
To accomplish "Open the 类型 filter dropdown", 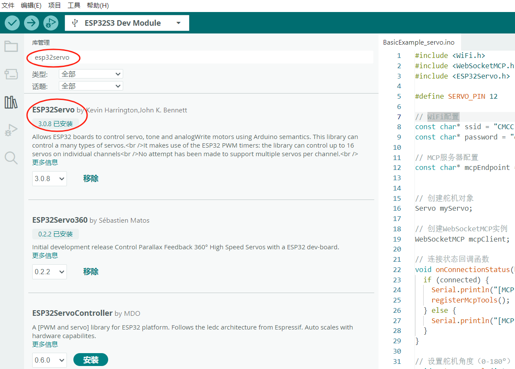I will (91, 74).
